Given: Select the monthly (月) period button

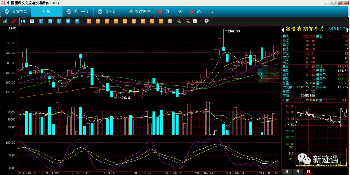Looking at the screenshot, I should pyautogui.click(x=59, y=21).
